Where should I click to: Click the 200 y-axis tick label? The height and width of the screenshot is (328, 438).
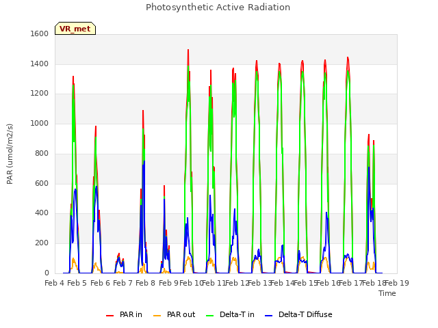pos(42,243)
